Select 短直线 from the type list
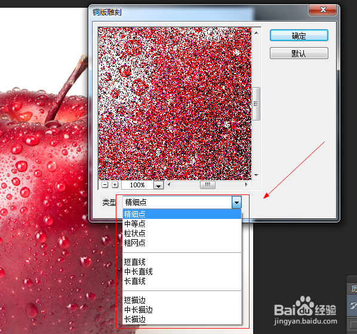 [182, 262]
